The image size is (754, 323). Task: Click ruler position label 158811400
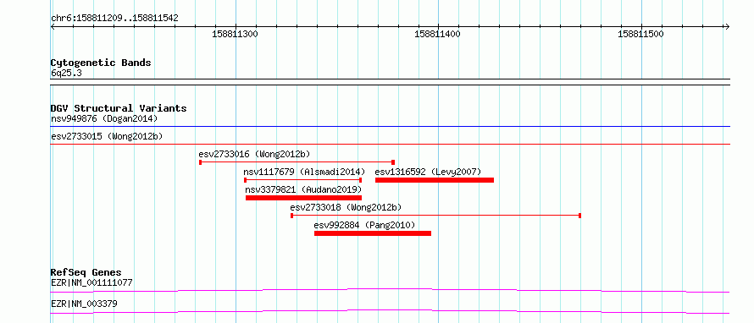[x=438, y=34]
